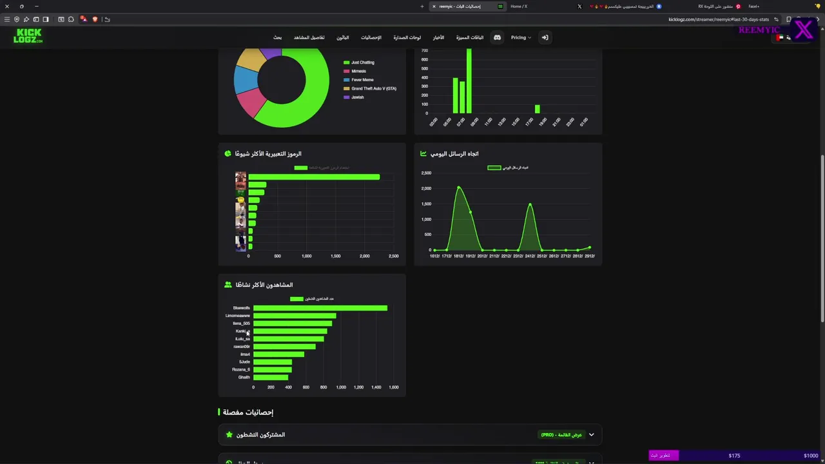The width and height of the screenshot is (825, 464).
Task: Open the لوحات الصدارة nav item
Action: [x=407, y=37]
